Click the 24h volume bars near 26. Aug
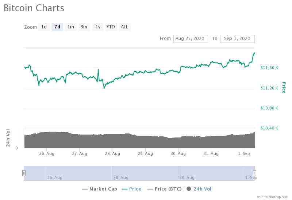 coord(47,140)
